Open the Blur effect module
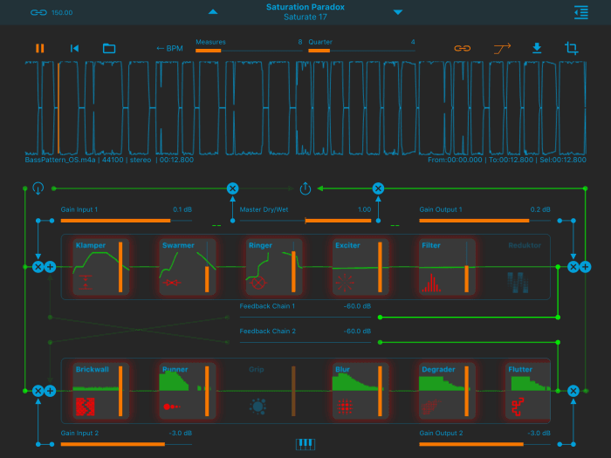 pyautogui.click(x=360, y=391)
